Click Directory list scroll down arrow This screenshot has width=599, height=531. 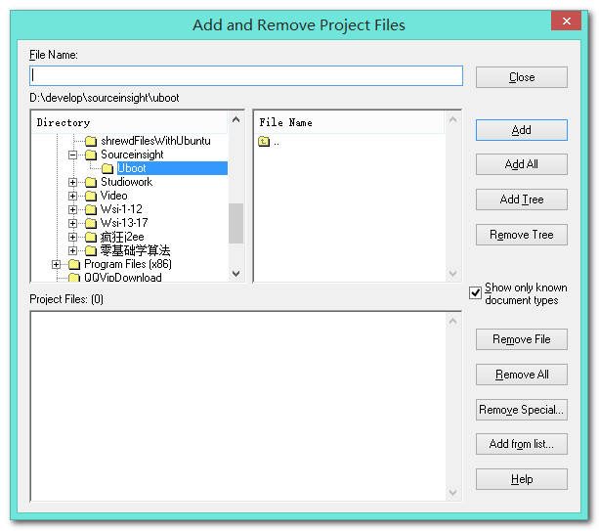pyautogui.click(x=236, y=274)
